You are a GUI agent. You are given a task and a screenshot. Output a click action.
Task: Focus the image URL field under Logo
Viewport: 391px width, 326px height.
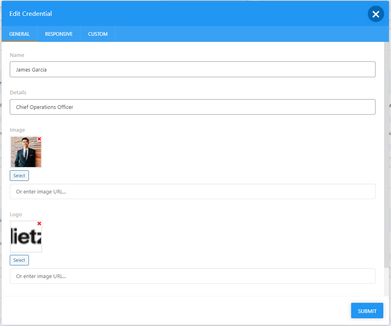tap(192, 276)
